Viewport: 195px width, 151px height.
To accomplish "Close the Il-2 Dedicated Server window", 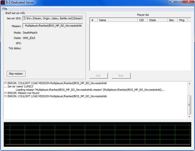I will click(188, 2).
